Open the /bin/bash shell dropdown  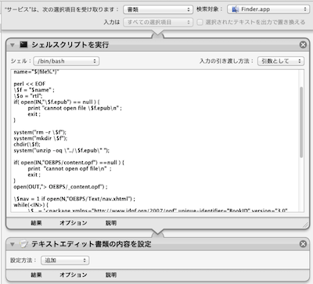pos(67,61)
